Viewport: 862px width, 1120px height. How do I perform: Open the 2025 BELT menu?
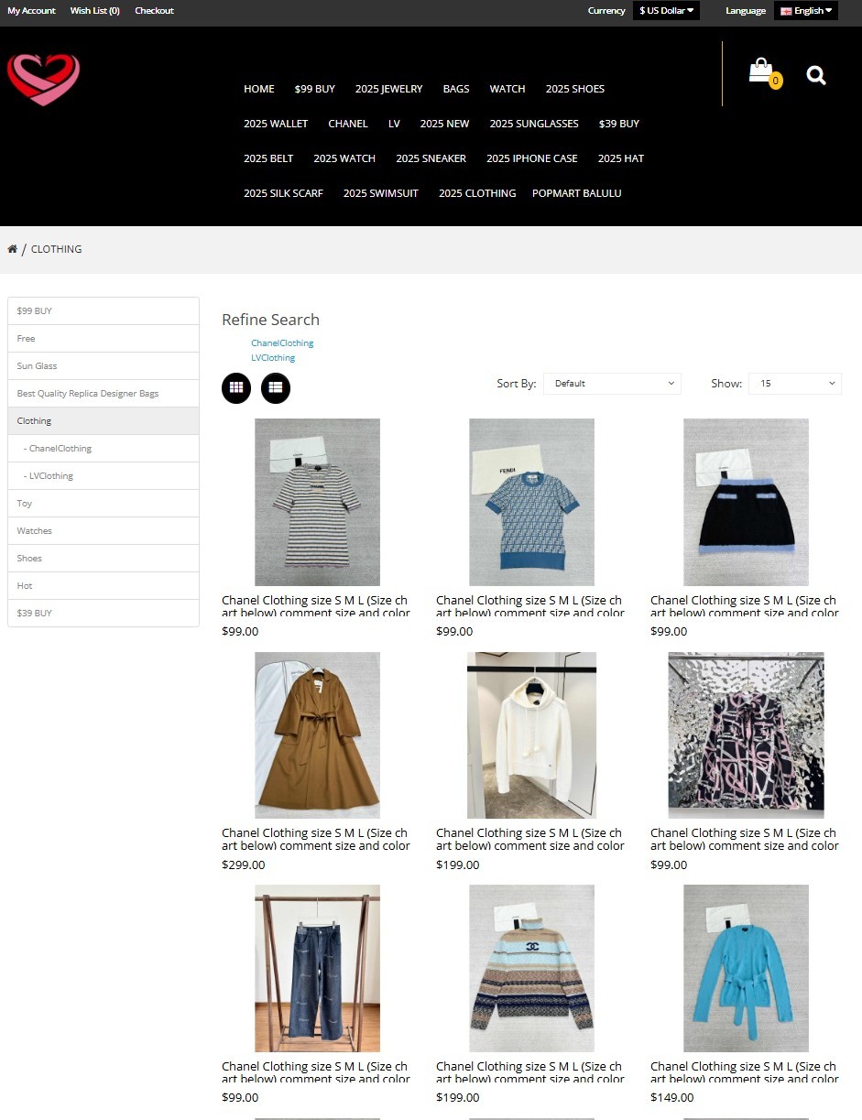tap(268, 158)
